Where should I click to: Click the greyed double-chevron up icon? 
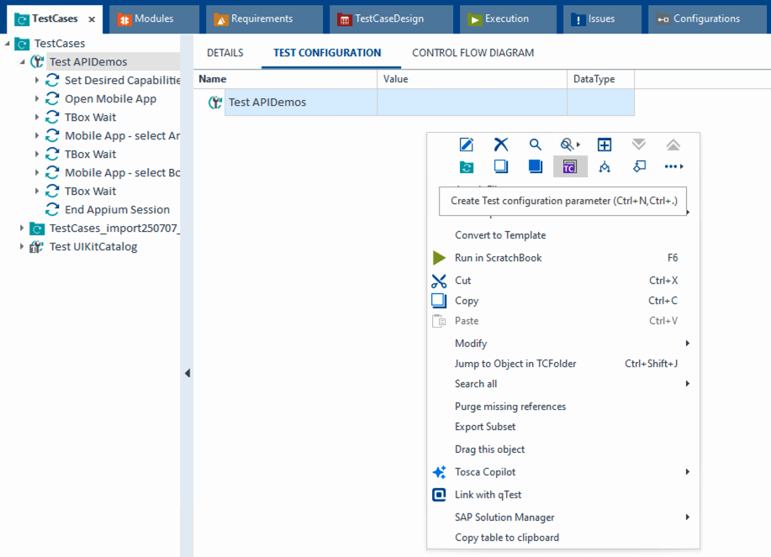(673, 145)
